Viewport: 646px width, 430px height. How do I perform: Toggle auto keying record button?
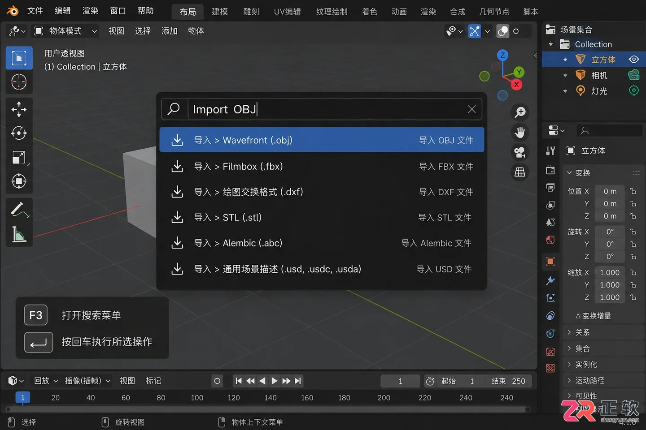tap(218, 381)
